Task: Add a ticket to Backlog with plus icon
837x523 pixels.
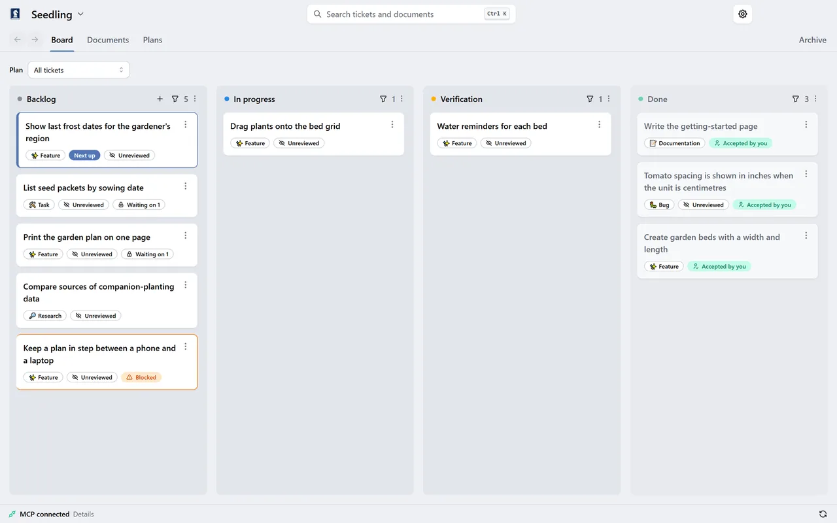Action: click(x=160, y=99)
